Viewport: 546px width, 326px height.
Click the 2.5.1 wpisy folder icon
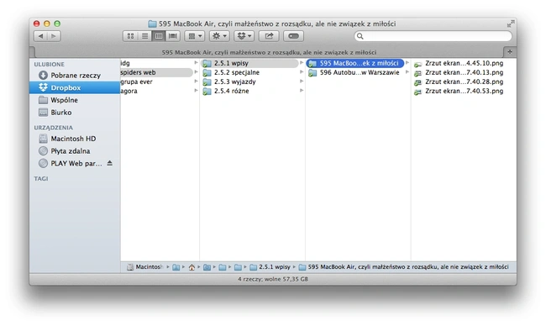click(207, 63)
